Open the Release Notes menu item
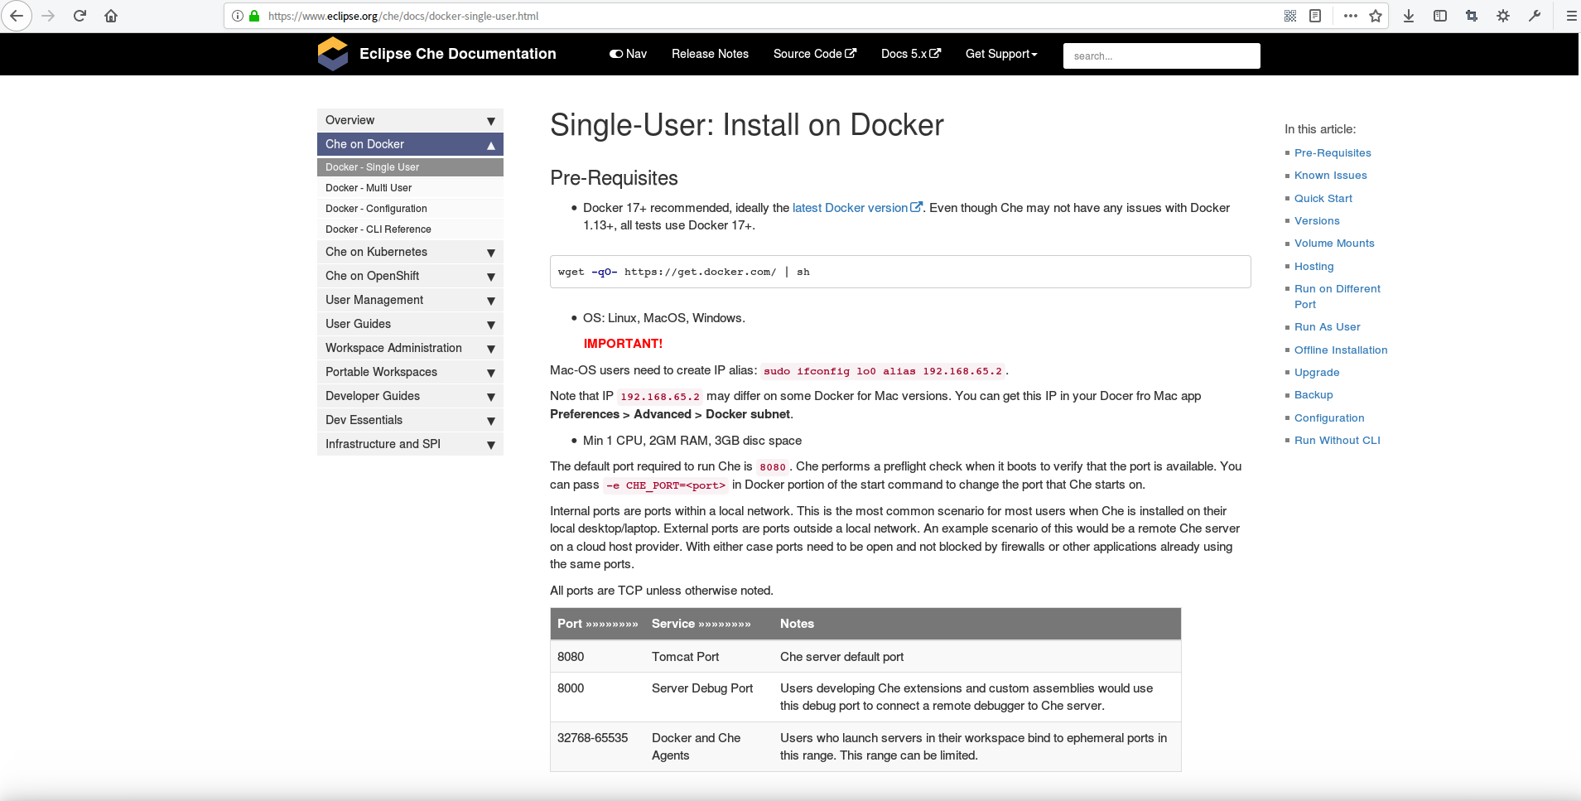This screenshot has width=1581, height=801. click(710, 54)
